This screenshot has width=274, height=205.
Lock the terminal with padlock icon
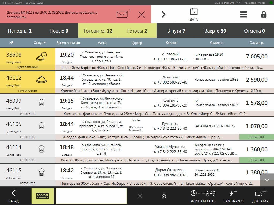point(264,14)
